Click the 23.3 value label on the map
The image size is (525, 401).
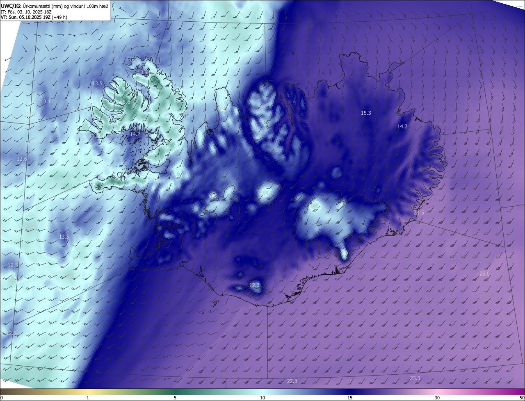click(415, 378)
